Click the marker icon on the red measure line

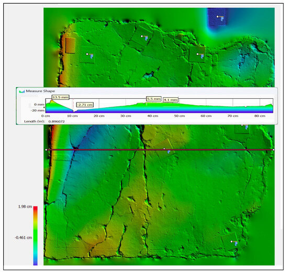tap(168, 151)
